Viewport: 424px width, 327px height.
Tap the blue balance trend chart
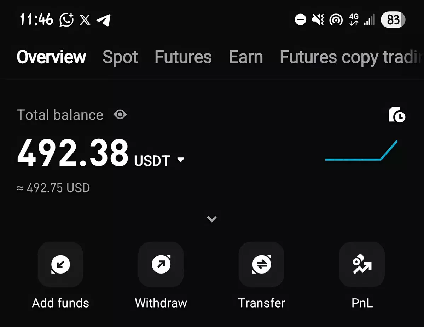pos(361,152)
